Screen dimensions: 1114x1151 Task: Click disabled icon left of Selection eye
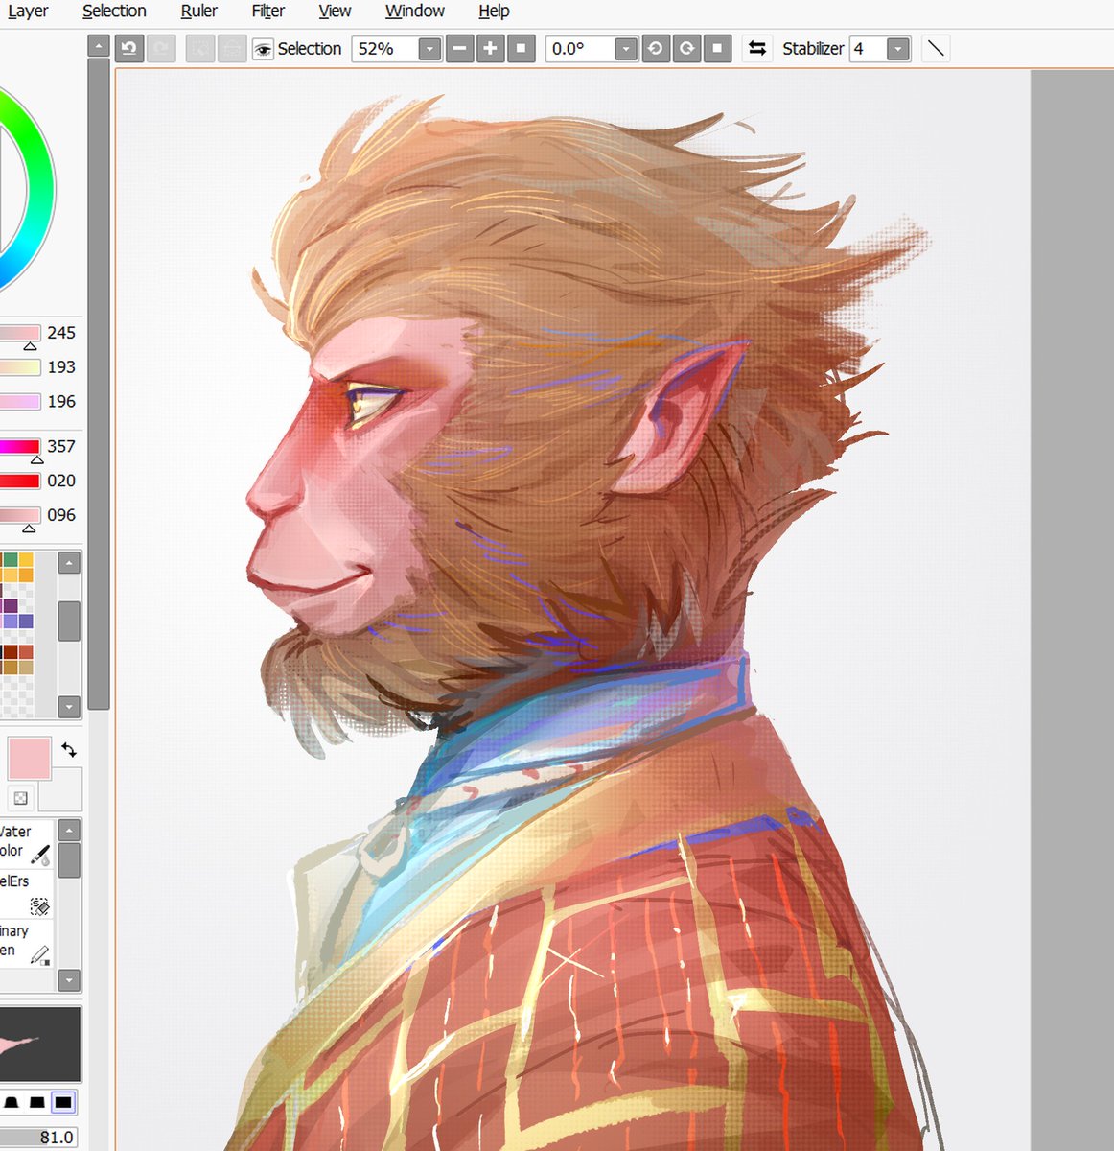(232, 48)
